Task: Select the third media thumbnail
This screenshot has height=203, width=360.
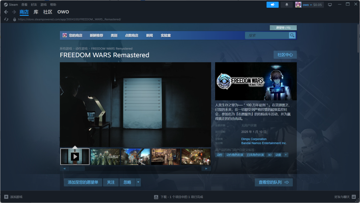Action: pyautogui.click(x=135, y=157)
